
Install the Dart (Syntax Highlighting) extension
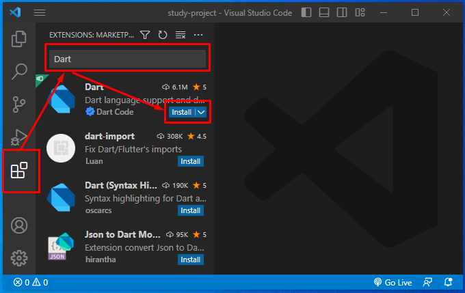pos(190,210)
